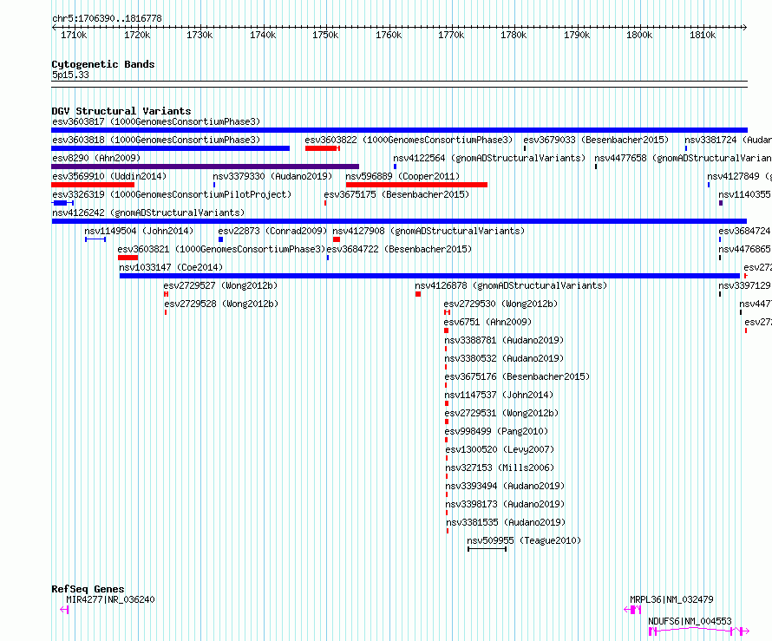
Task: Open the nsv4126242 gnomAD variant label
Action: pyautogui.click(x=148, y=213)
